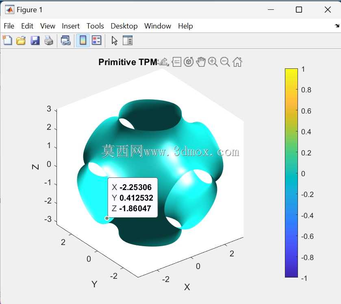Click the dock figure arrow icon

[337, 26]
